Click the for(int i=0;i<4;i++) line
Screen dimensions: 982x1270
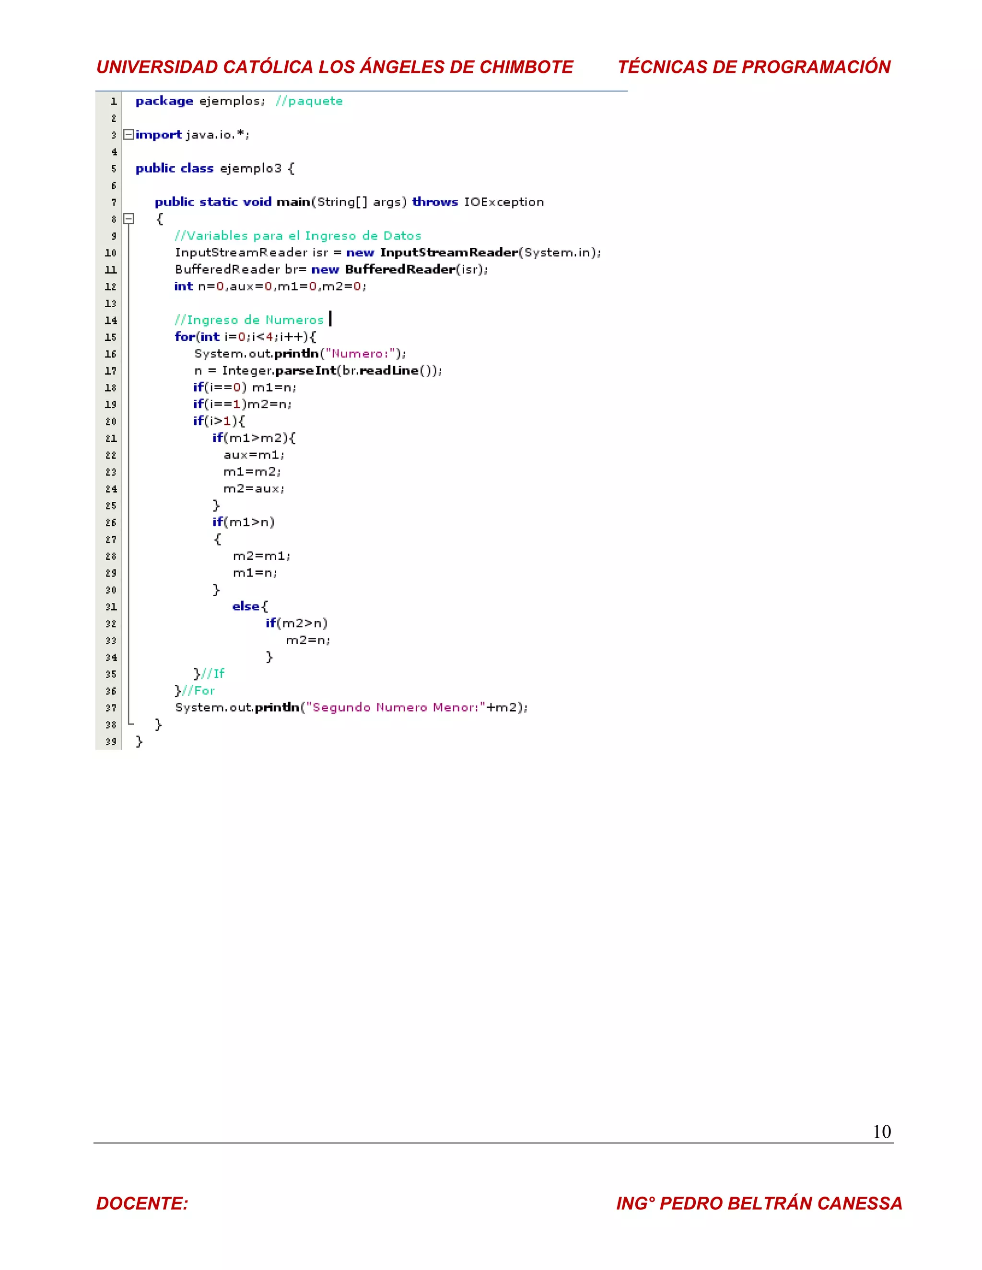[245, 337]
